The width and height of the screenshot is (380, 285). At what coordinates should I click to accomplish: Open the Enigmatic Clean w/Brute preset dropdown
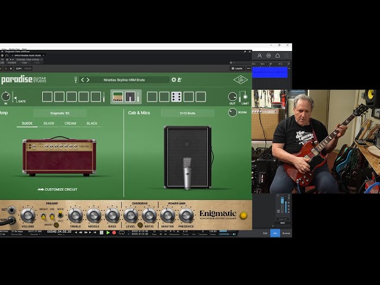point(28,59)
